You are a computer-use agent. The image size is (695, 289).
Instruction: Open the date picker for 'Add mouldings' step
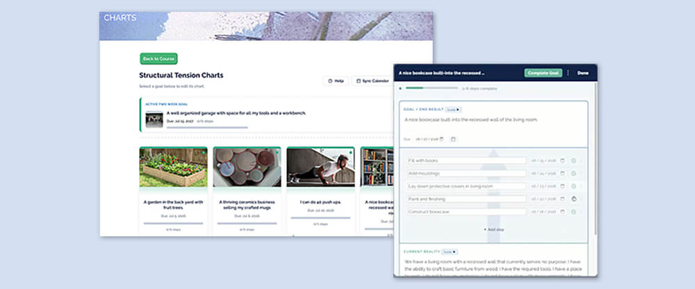point(563,173)
